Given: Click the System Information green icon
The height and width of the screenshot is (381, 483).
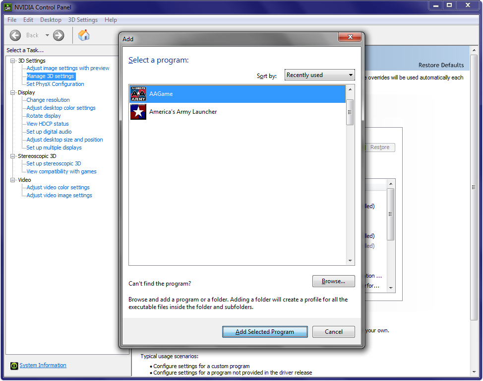Looking at the screenshot, I should pyautogui.click(x=14, y=366).
